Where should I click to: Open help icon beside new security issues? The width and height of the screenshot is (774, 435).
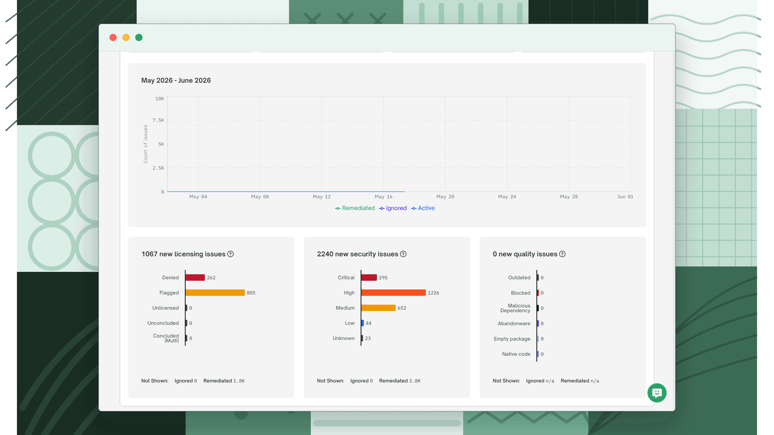point(403,254)
